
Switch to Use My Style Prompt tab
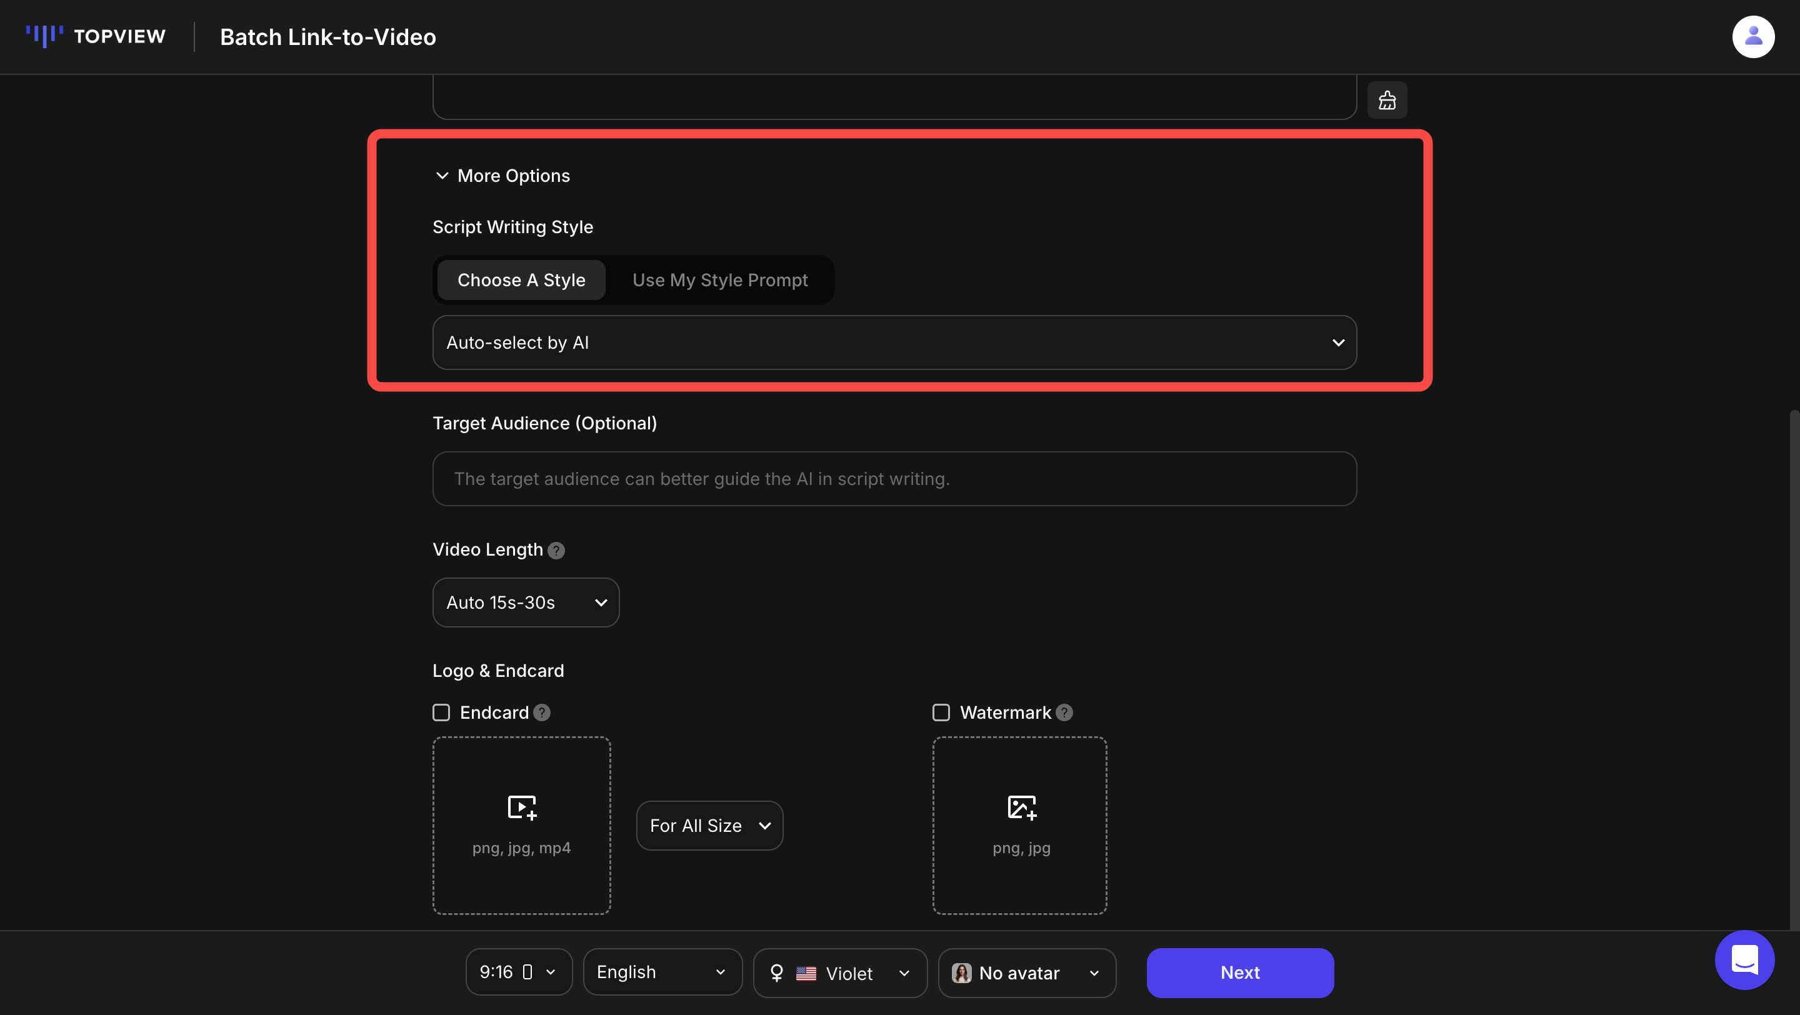click(x=720, y=280)
